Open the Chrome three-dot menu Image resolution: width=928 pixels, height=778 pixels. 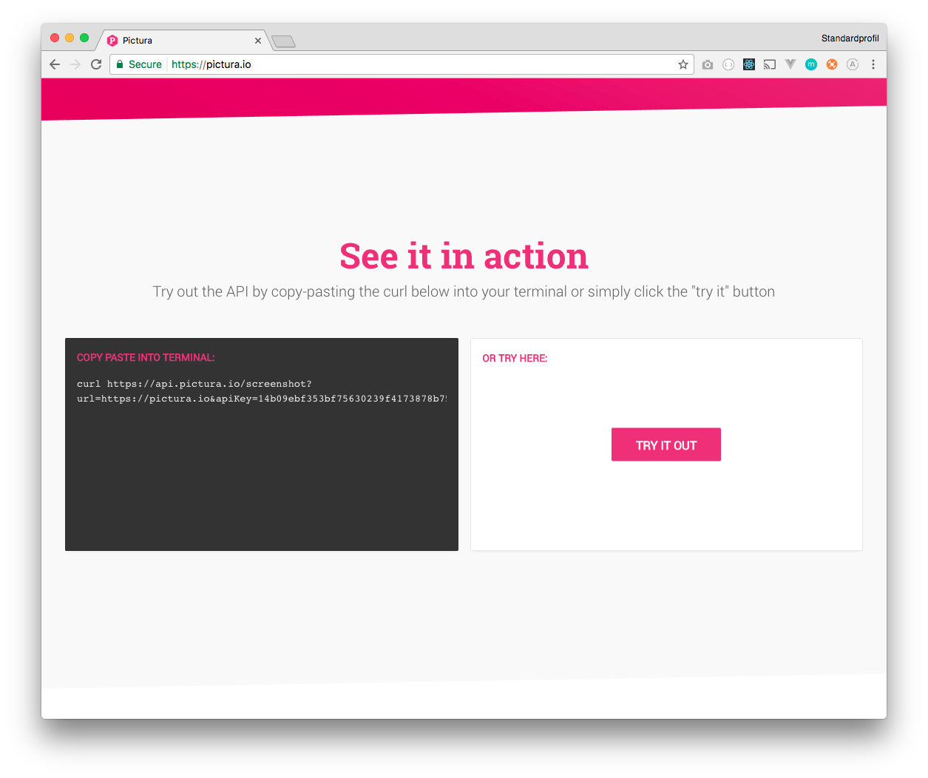[873, 64]
